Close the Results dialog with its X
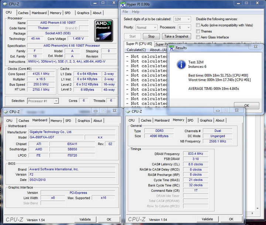 [255, 47]
